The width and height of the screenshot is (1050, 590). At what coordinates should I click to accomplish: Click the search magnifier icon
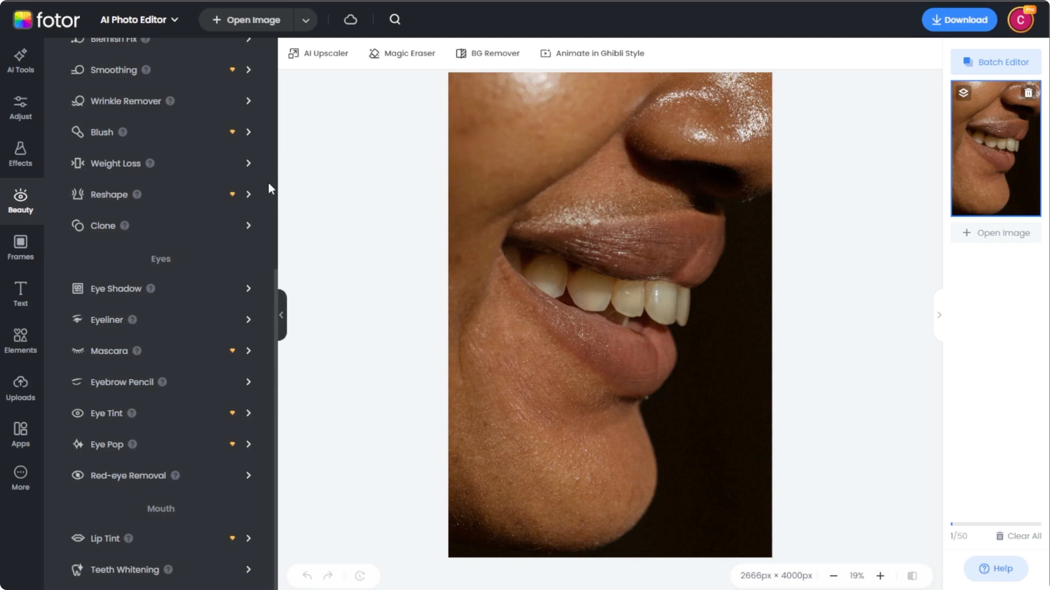pyautogui.click(x=395, y=20)
